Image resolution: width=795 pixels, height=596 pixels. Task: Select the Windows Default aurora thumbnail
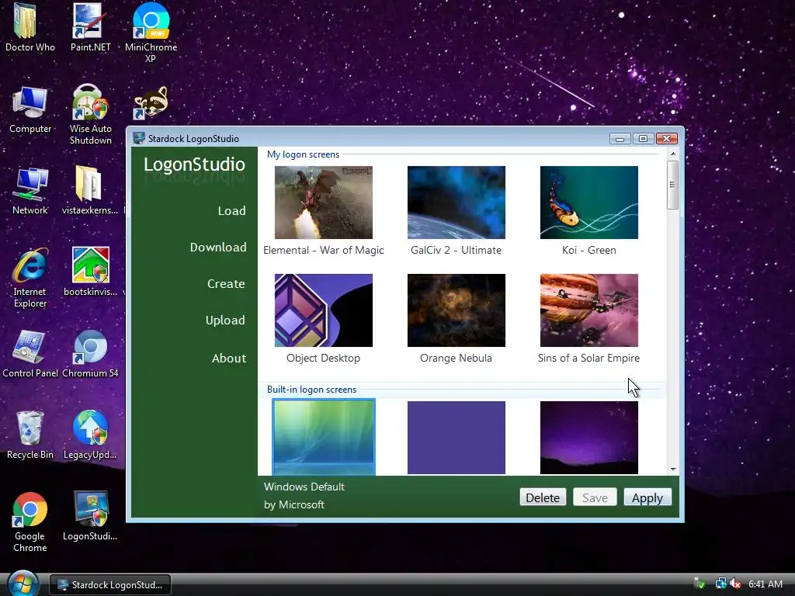pos(324,438)
